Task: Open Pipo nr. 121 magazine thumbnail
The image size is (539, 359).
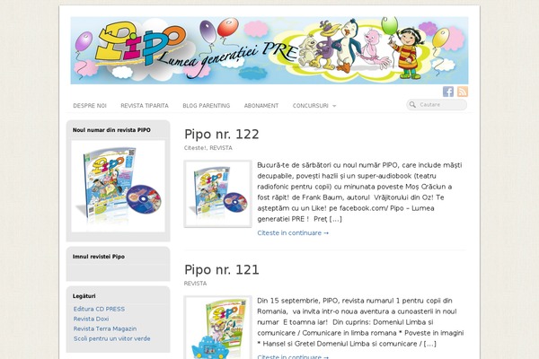Action: click(x=218, y=328)
